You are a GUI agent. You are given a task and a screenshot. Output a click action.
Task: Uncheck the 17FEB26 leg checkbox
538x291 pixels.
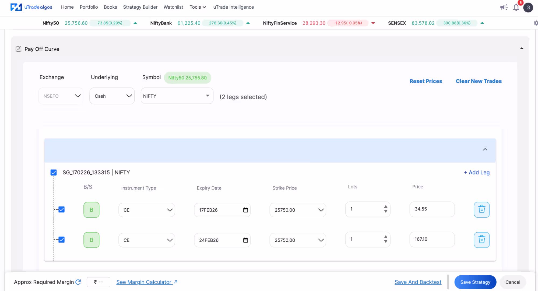tap(62, 209)
